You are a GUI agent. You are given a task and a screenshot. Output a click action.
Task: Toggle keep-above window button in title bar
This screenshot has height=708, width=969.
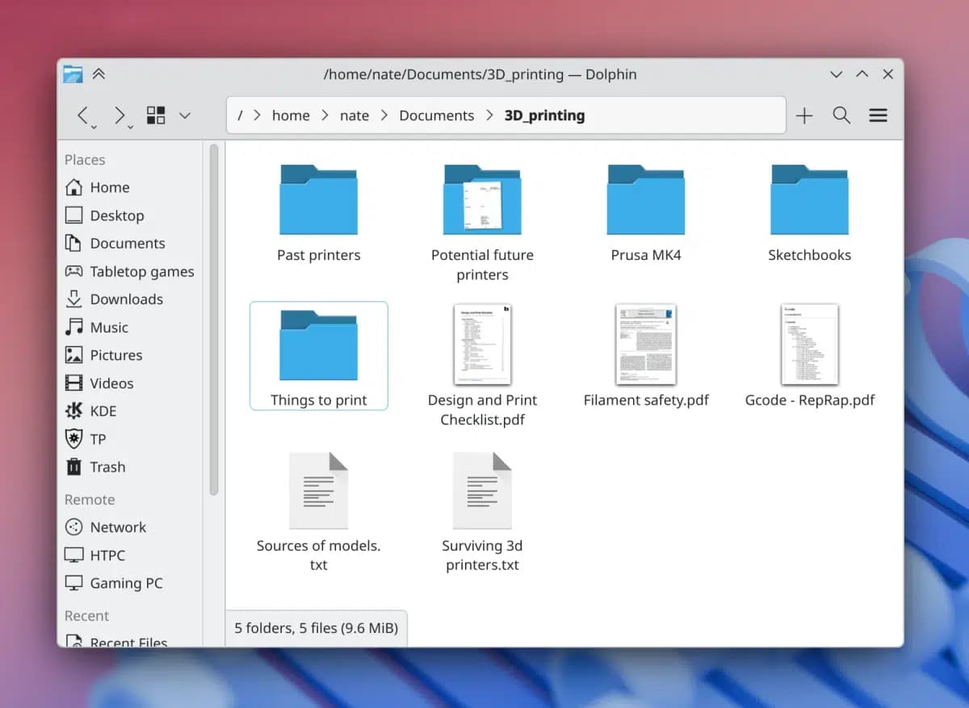pos(99,74)
